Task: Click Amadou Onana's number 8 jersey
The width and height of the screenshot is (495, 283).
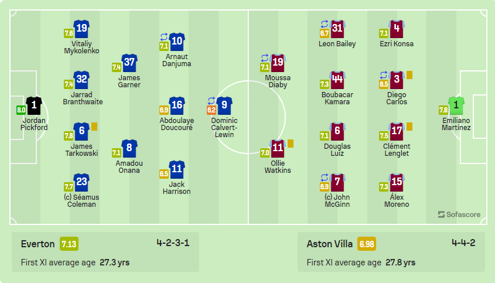Action: [x=129, y=148]
